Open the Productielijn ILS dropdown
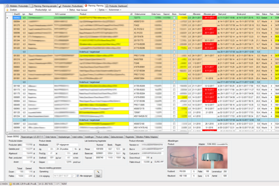Image resolution: width=279 pixels, height=186 pixels. [x=67, y=10]
